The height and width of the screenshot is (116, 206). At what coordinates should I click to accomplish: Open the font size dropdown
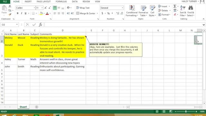click(x=42, y=8)
